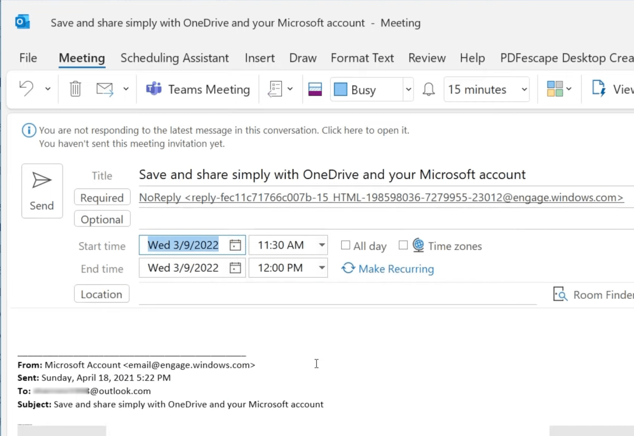Toggle the Time zones checkbox
The width and height of the screenshot is (634, 436).
403,245
